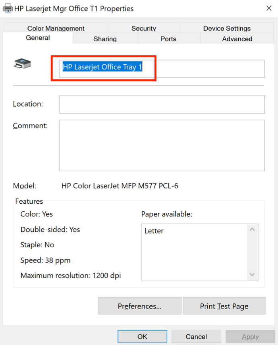Click the model name HP Color LaserJet MFP M577

(x=120, y=186)
